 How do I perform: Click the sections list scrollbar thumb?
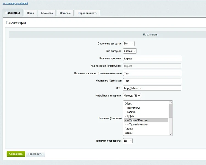click(x=171, y=111)
